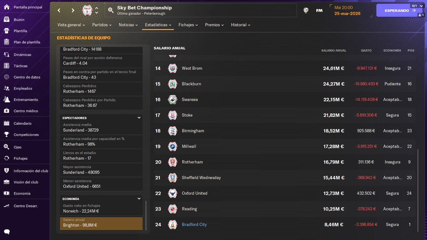
Task: Open Empleados staff icon
Action: click(x=6, y=89)
